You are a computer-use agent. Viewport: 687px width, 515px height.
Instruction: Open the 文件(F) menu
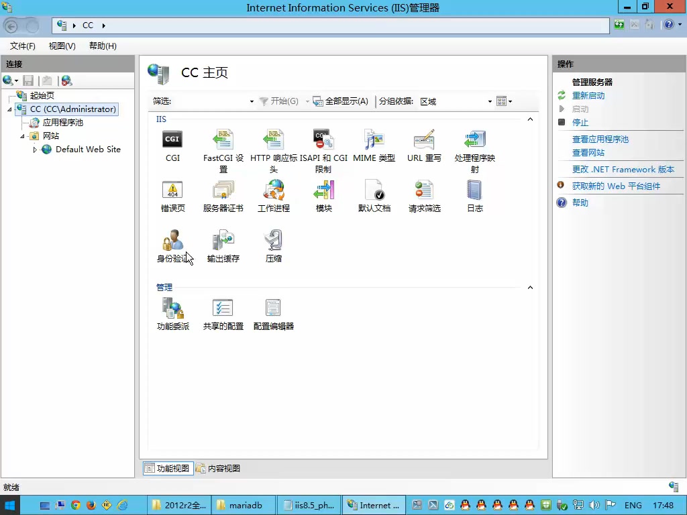pos(22,46)
